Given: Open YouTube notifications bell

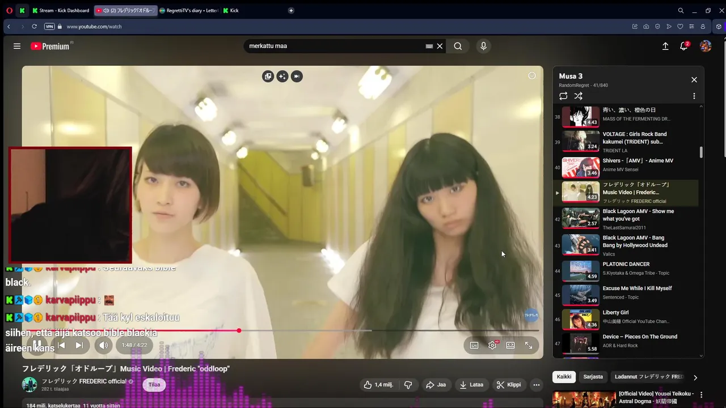Looking at the screenshot, I should (x=684, y=46).
